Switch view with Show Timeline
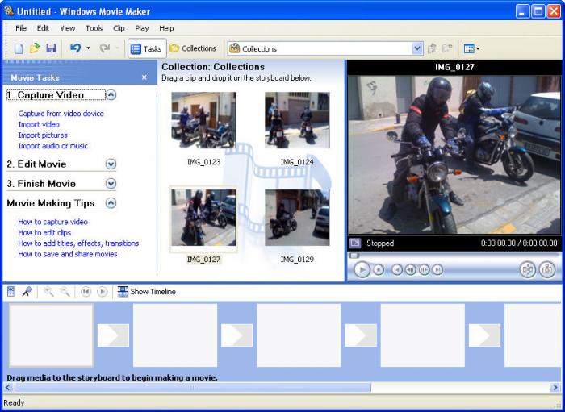565x412 pixels. (x=146, y=292)
